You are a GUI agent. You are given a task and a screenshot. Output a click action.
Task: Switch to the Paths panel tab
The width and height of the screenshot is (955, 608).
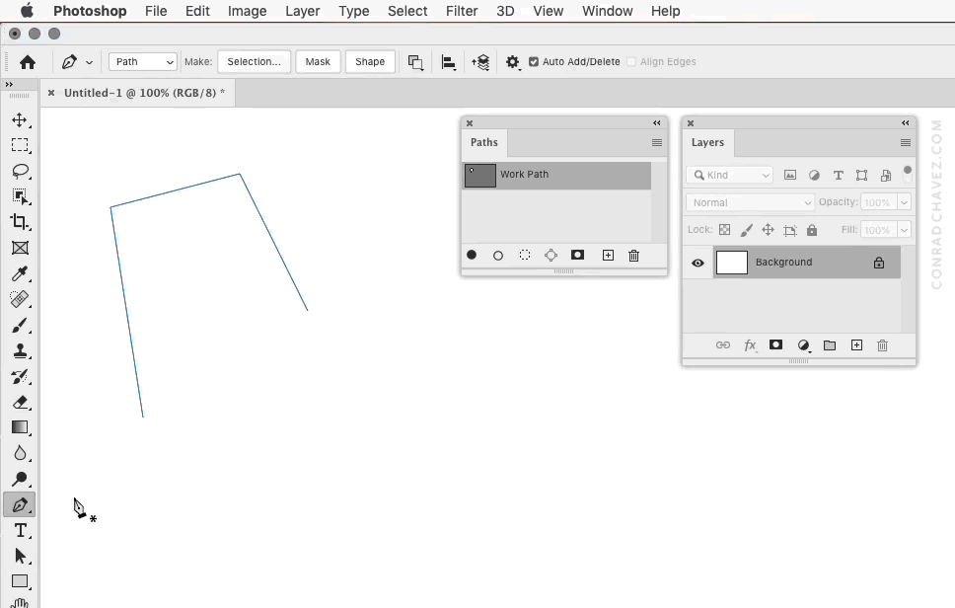[x=483, y=142]
